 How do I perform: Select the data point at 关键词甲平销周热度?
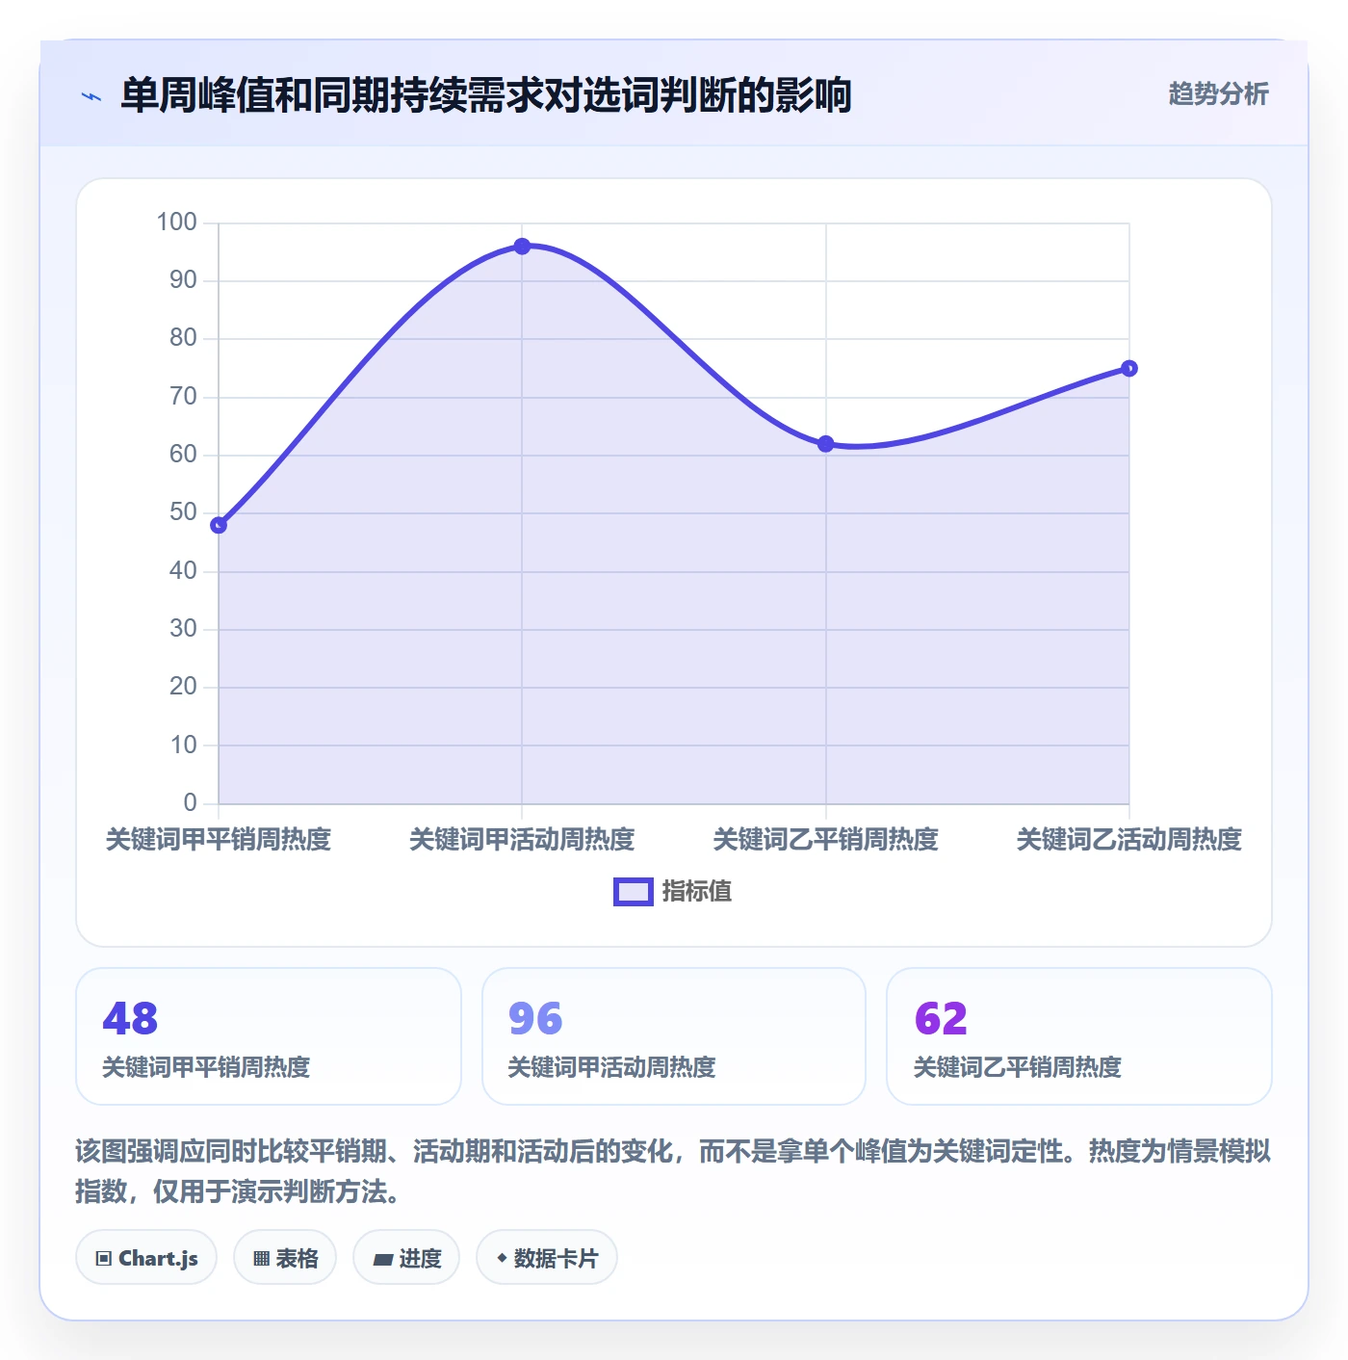[219, 525]
